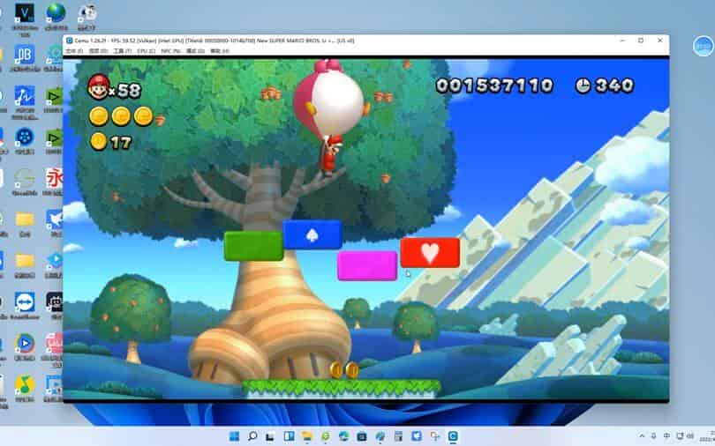Click the magenta block in the game
This screenshot has height=446, width=715.
(367, 266)
